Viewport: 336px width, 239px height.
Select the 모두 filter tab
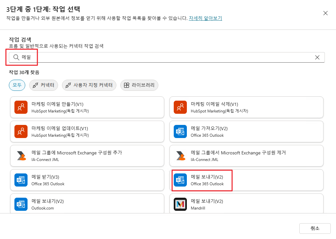(17, 85)
